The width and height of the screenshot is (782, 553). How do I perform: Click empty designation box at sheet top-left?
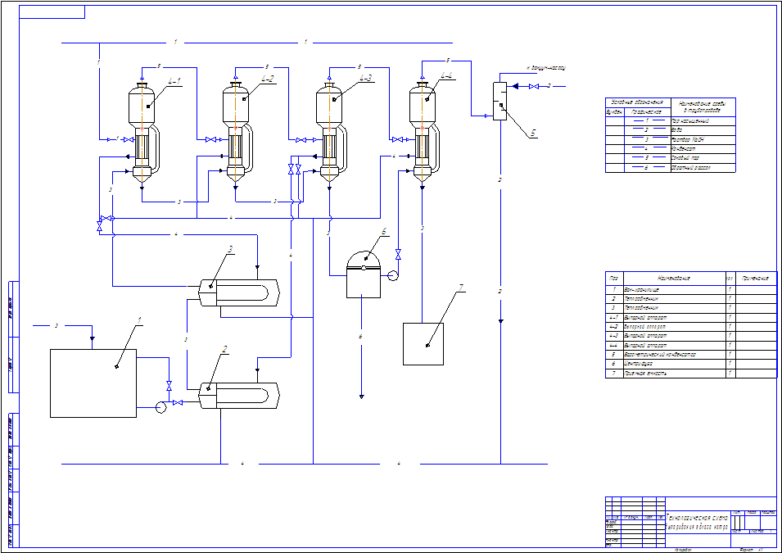pos(52,12)
